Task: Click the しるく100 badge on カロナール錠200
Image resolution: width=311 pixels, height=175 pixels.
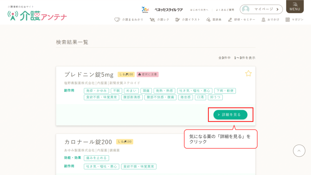Action: (x=124, y=142)
